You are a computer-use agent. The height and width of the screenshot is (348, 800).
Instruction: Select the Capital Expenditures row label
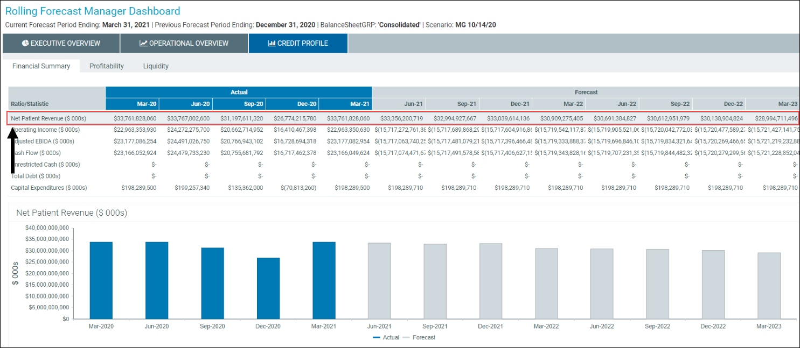click(49, 188)
